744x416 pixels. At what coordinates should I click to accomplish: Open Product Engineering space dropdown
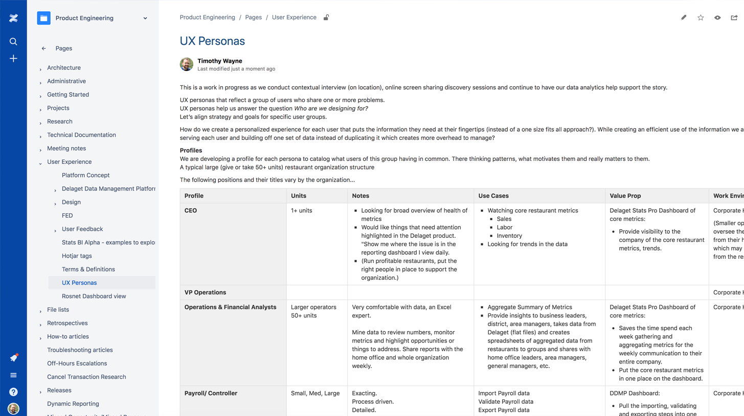coord(145,18)
